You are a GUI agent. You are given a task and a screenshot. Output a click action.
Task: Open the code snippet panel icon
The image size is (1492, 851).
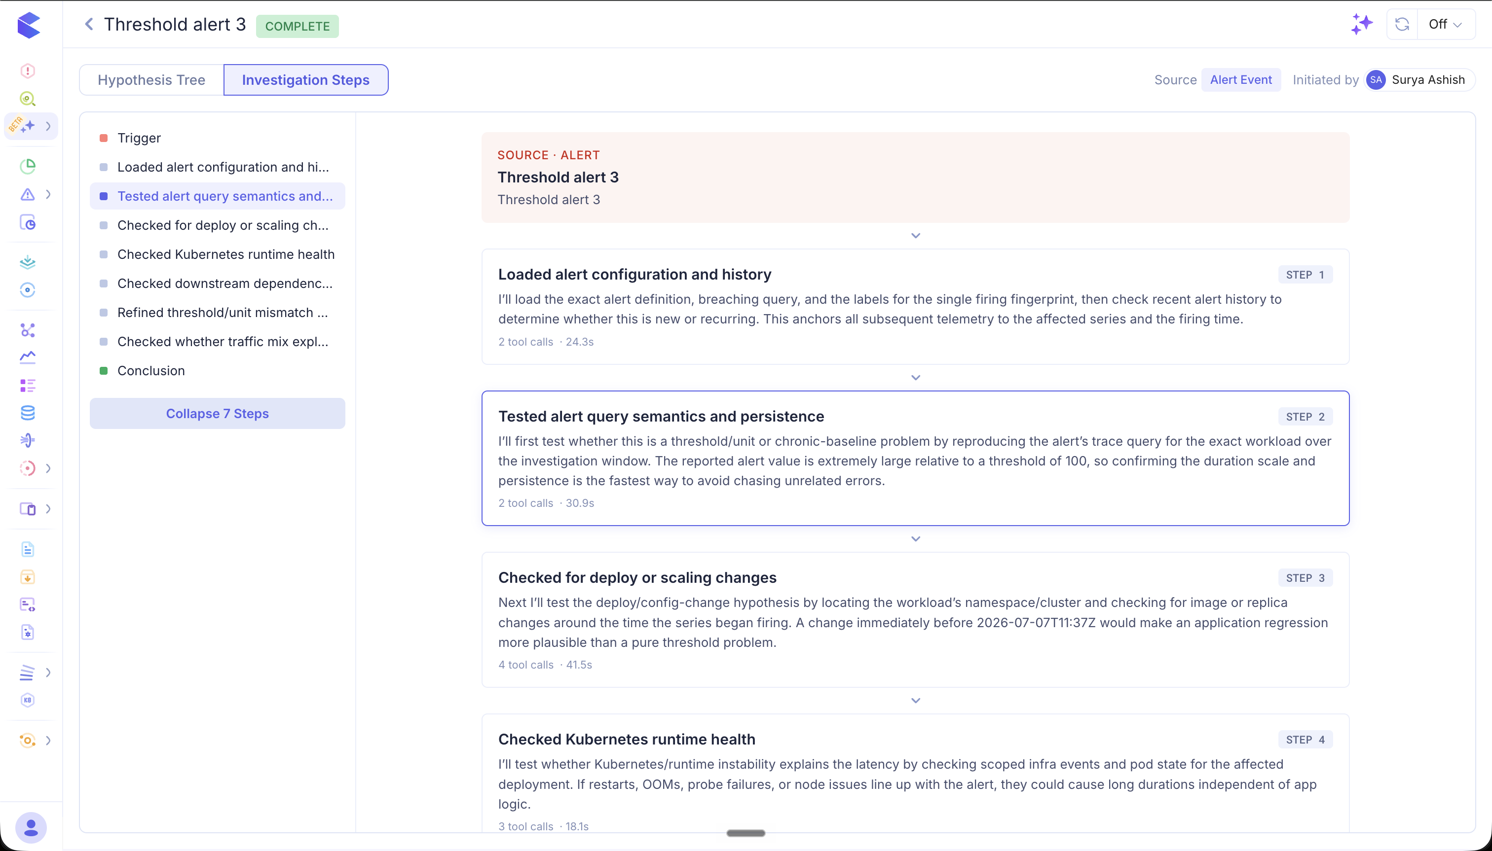[28, 604]
